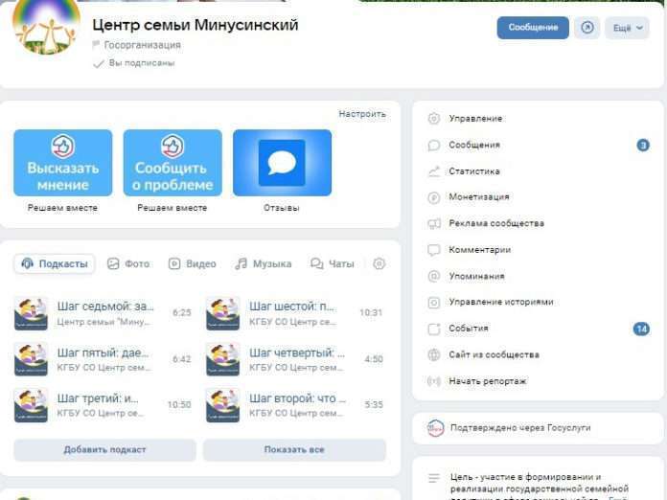The image size is (667, 500).
Task: Click the 6:25 duration of Шаг седьмой
Action: click(182, 313)
